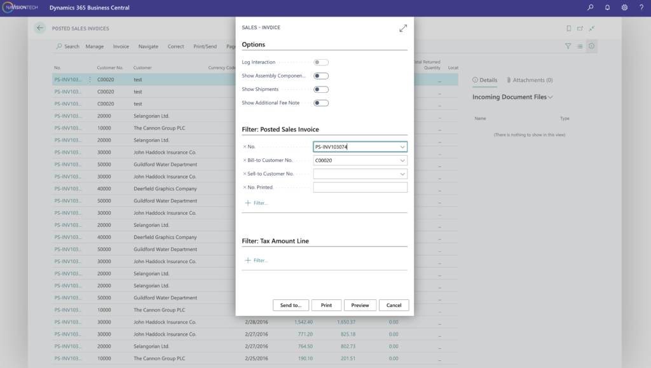The width and height of the screenshot is (651, 368).
Task: Expand the Sales - Invoice dialog to full screen
Action: [402, 28]
